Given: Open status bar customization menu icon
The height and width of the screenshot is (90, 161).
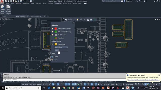Looking at the screenshot, I should (160, 84).
